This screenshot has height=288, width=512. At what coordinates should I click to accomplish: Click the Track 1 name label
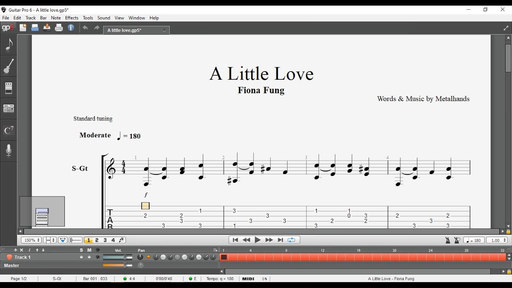tap(23, 258)
